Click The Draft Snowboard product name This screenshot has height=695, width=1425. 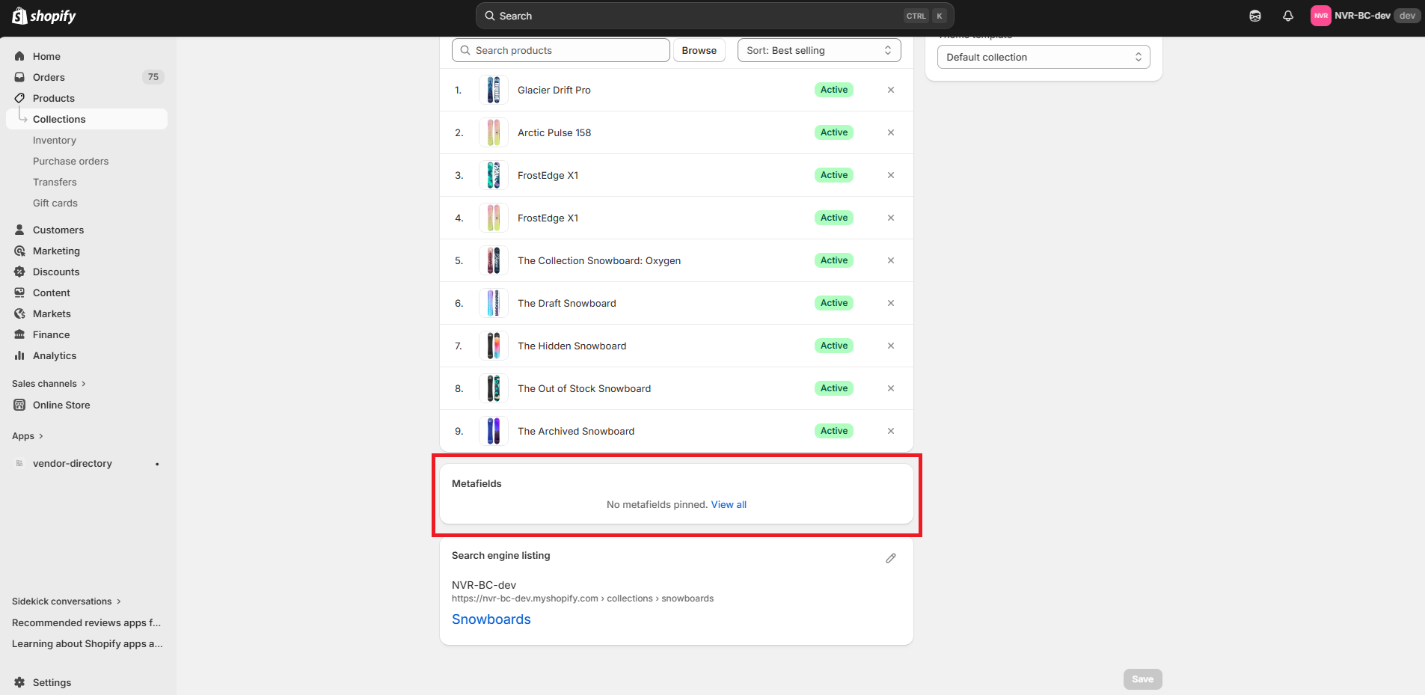[567, 303]
